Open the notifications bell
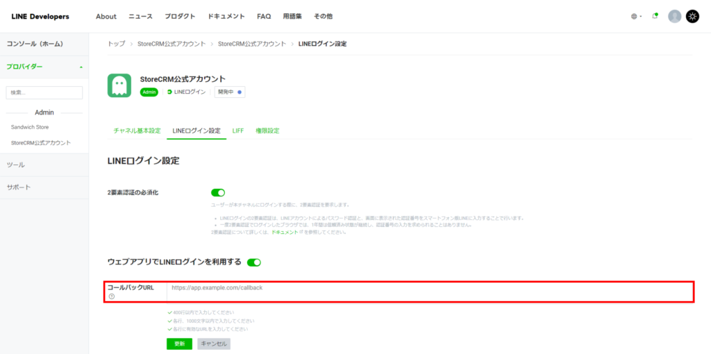The image size is (711, 354). [655, 17]
